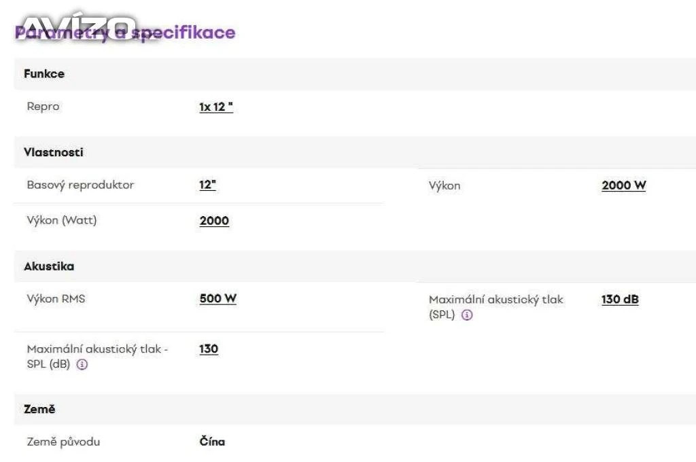Select the Funkce section header
696x462 pixels.
pos(355,73)
